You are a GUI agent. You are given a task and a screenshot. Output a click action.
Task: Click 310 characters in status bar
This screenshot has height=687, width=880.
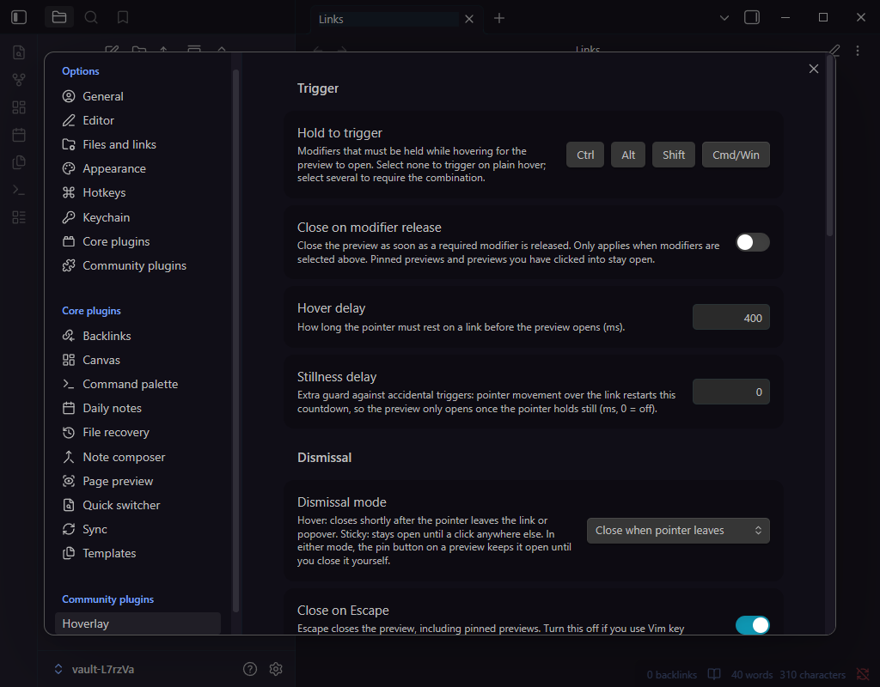pyautogui.click(x=812, y=675)
